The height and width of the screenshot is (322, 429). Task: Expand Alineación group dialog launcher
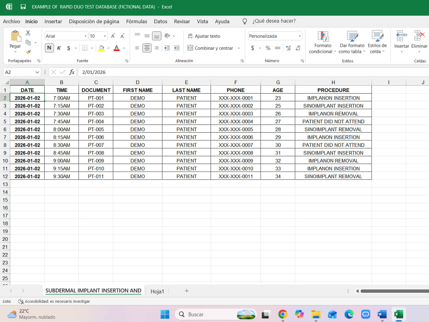click(242, 61)
